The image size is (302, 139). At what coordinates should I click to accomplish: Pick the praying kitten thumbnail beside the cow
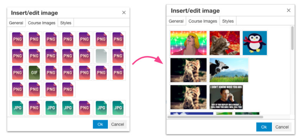(189, 70)
